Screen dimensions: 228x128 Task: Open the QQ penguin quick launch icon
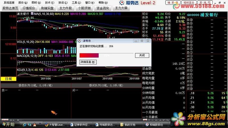click(x=34, y=125)
